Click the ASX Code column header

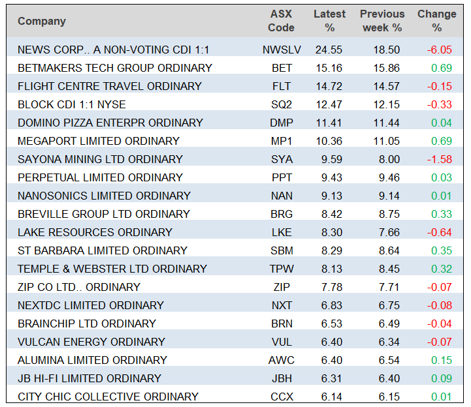282,21
